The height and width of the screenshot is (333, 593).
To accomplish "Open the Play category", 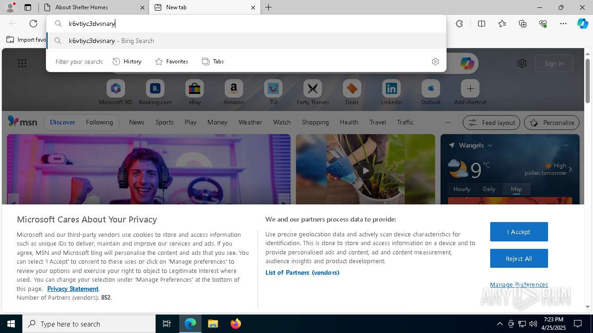I will (x=190, y=122).
